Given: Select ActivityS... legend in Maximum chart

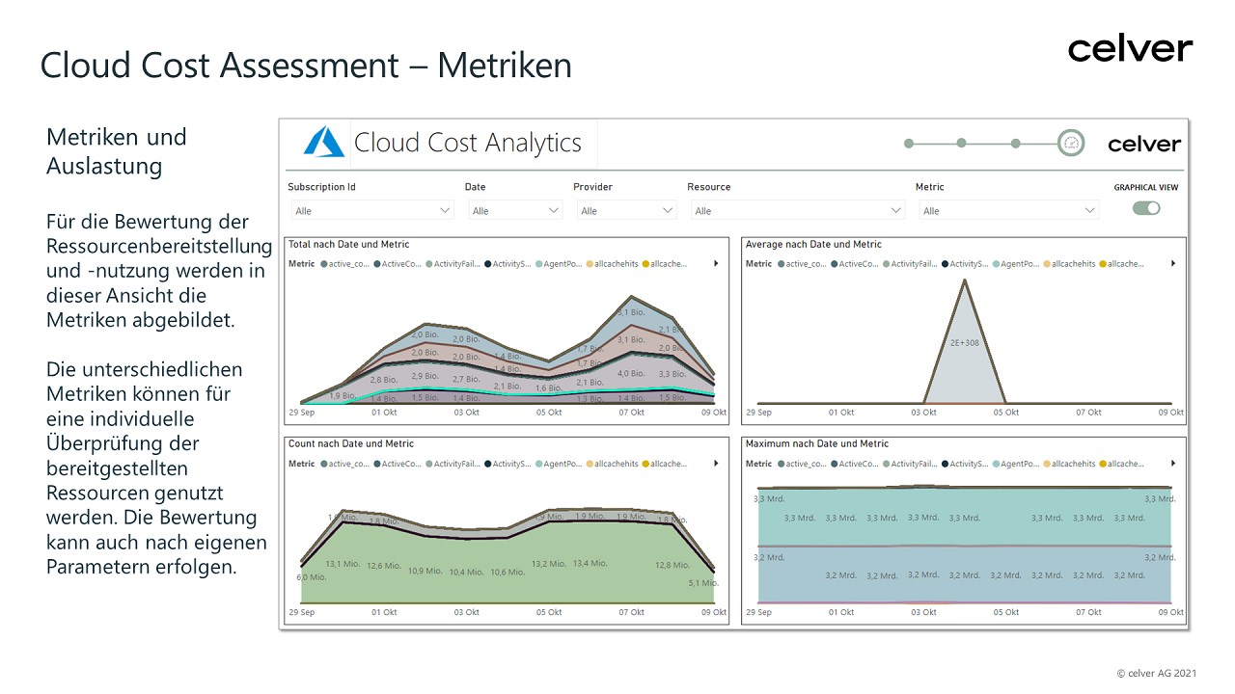Looking at the screenshot, I should click(965, 465).
